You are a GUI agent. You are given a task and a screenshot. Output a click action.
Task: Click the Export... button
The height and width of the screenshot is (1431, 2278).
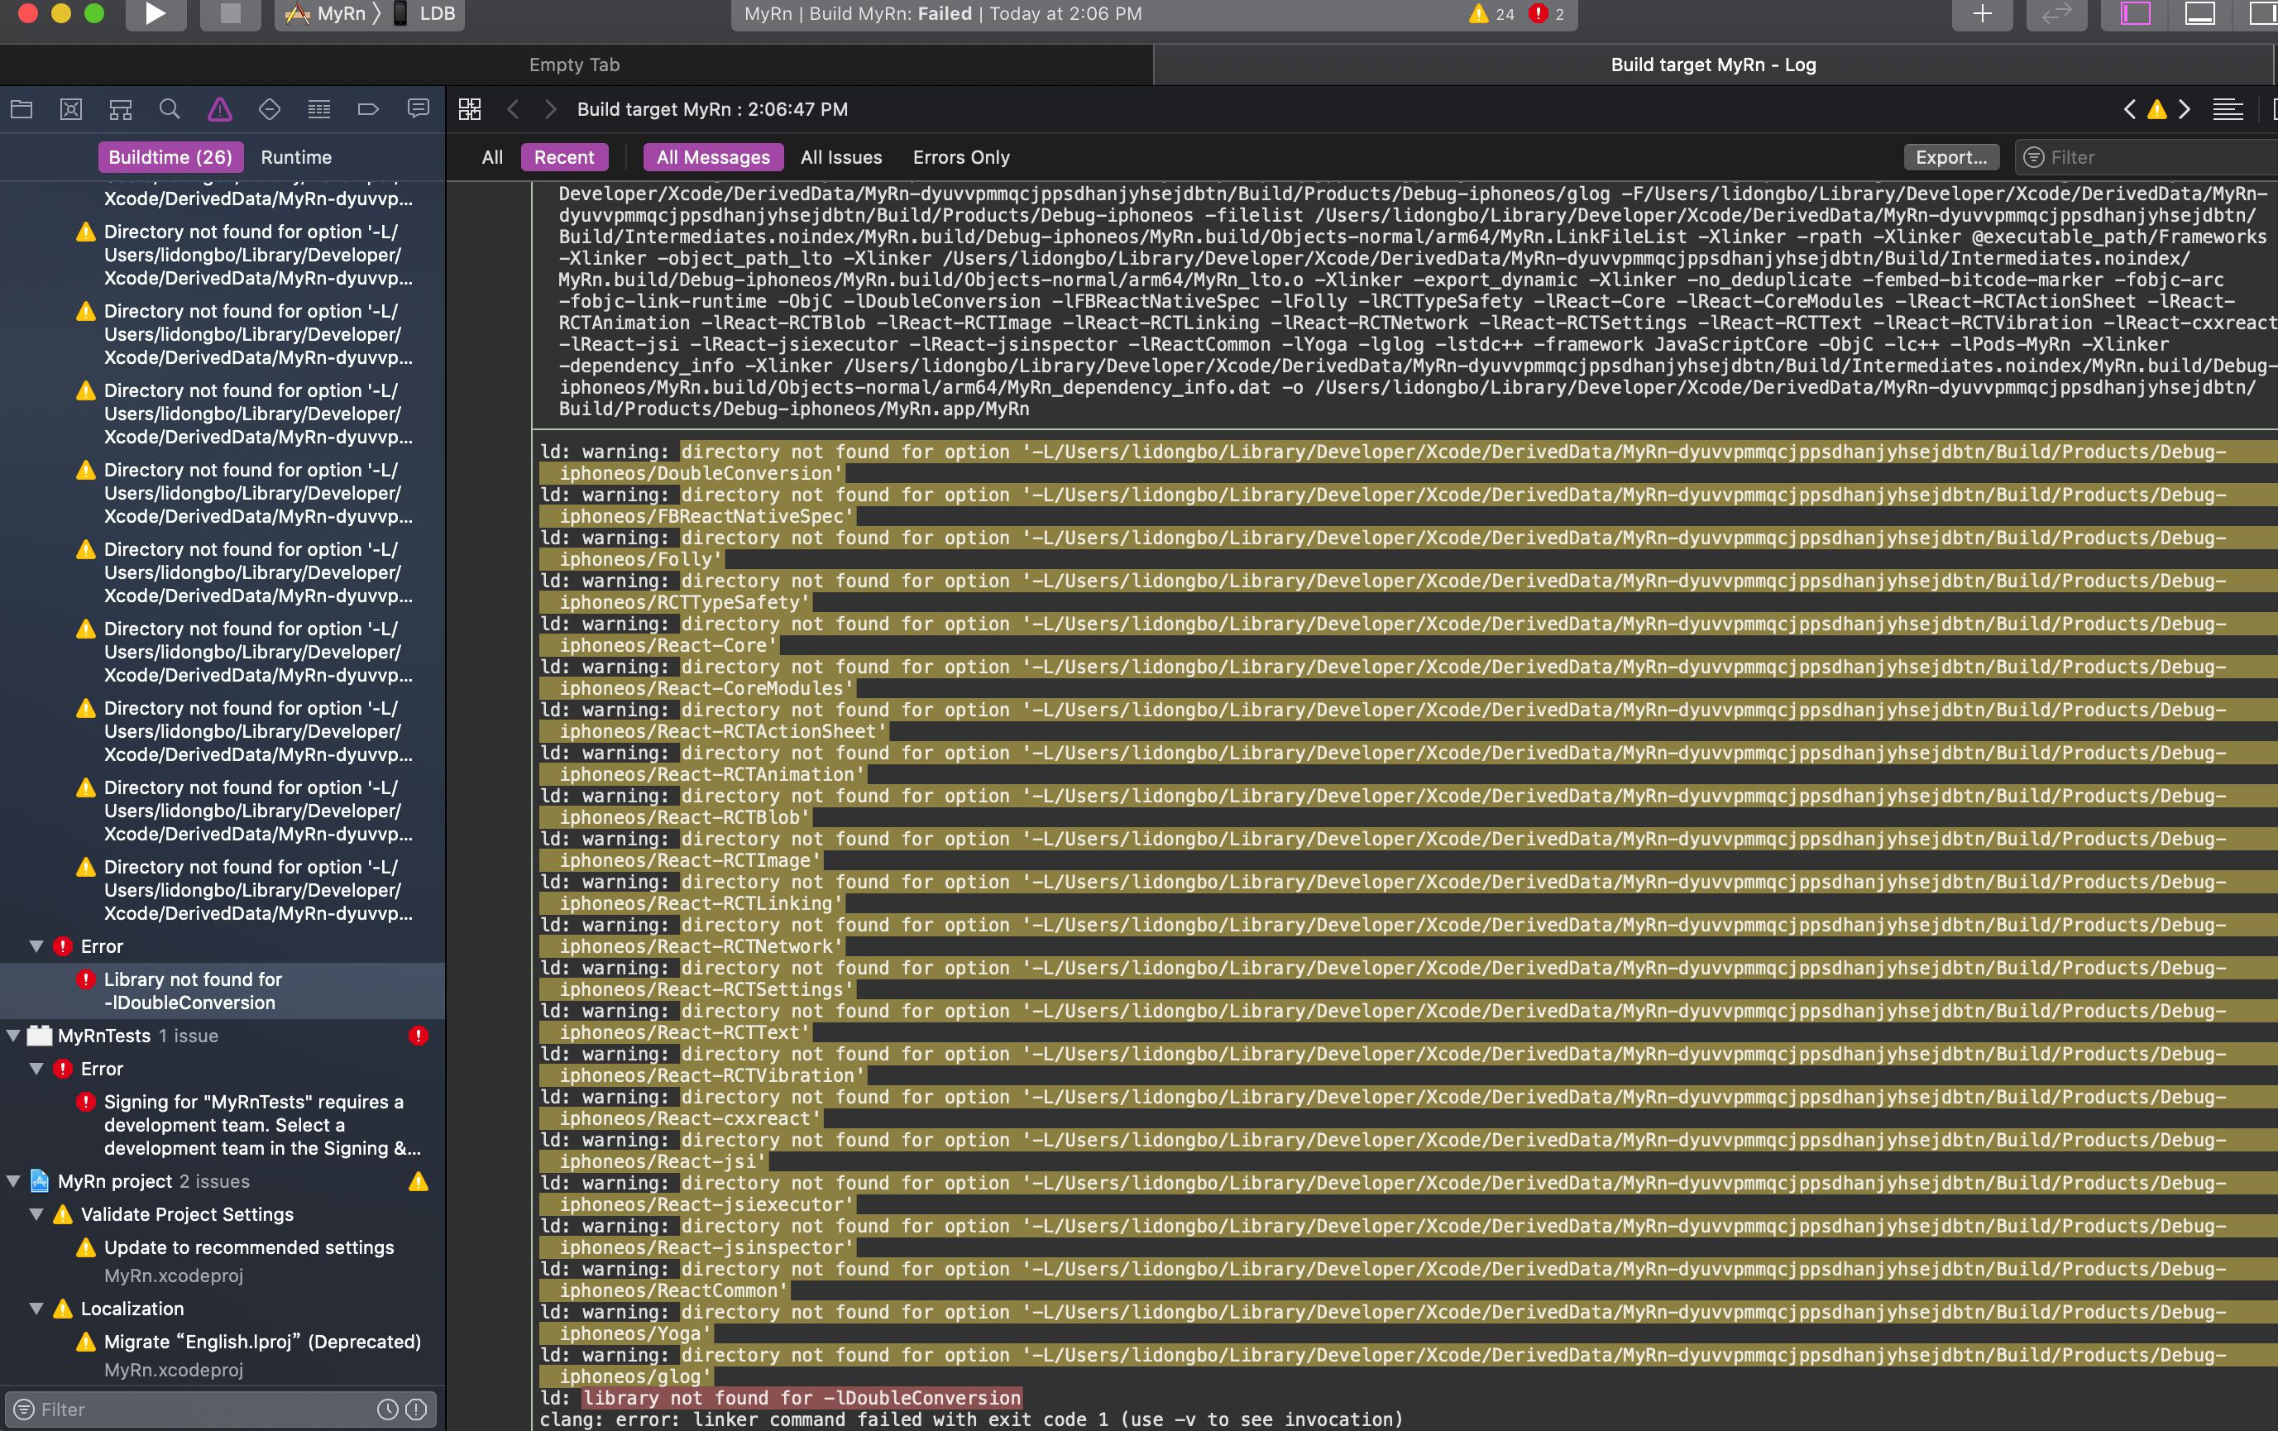(x=1950, y=157)
